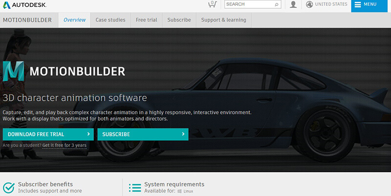This screenshot has height=196, width=391.
Task: Click arrow on Subscribe teal button
Action: tap(183, 134)
